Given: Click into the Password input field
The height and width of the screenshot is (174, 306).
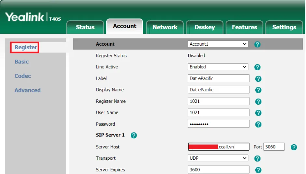Looking at the screenshot, I should [219, 124].
